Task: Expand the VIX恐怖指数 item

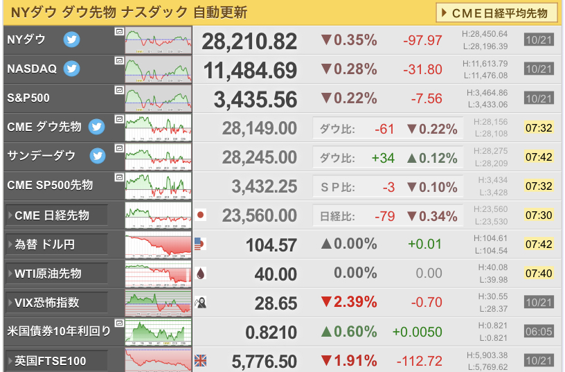Action: click(x=57, y=303)
